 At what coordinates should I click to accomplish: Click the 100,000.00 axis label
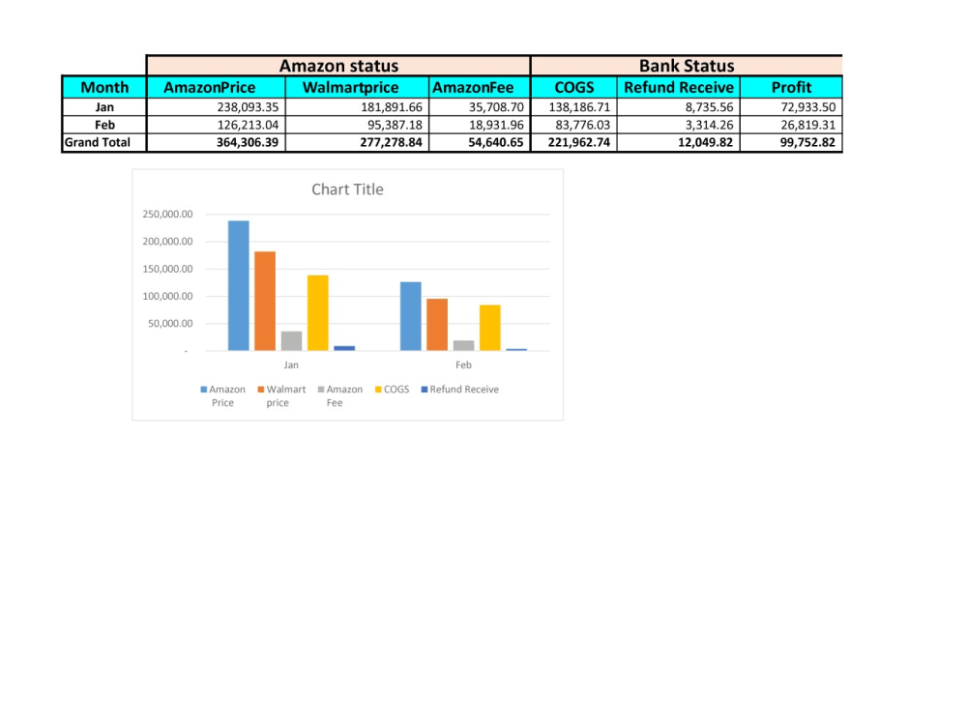pos(167,296)
